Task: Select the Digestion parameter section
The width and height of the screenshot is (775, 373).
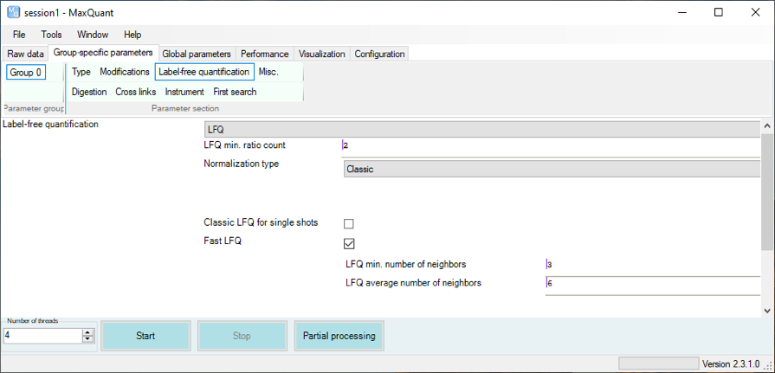Action: tap(89, 92)
